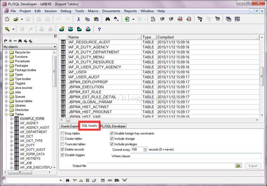Click the quoted "AB" whole-word icon
Screen dimensions: 267x186
pyautogui.click(x=124, y=180)
